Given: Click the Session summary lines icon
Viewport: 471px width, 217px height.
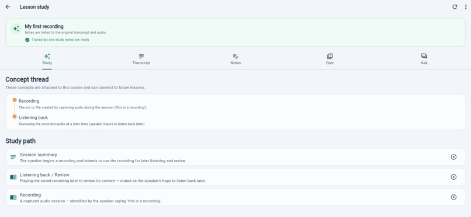Looking at the screenshot, I should [13, 157].
